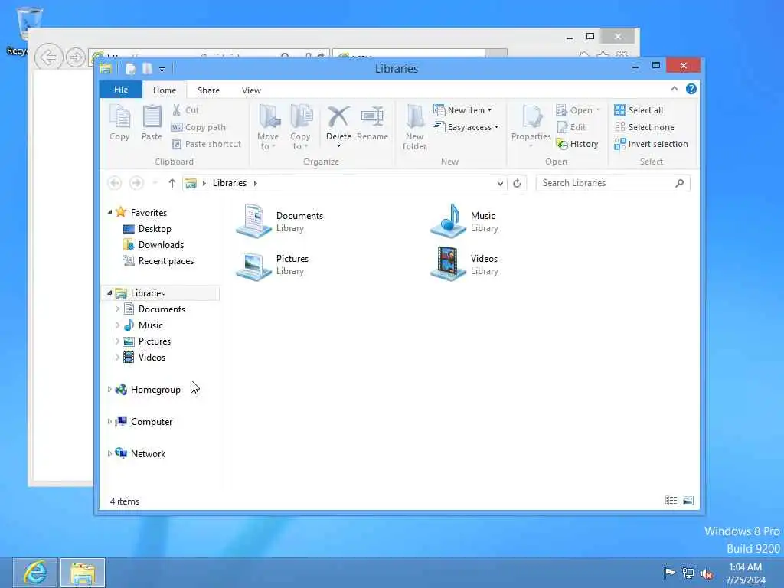784x588 pixels.
Task: Click the File Explorer taskbar button
Action: [83, 573]
